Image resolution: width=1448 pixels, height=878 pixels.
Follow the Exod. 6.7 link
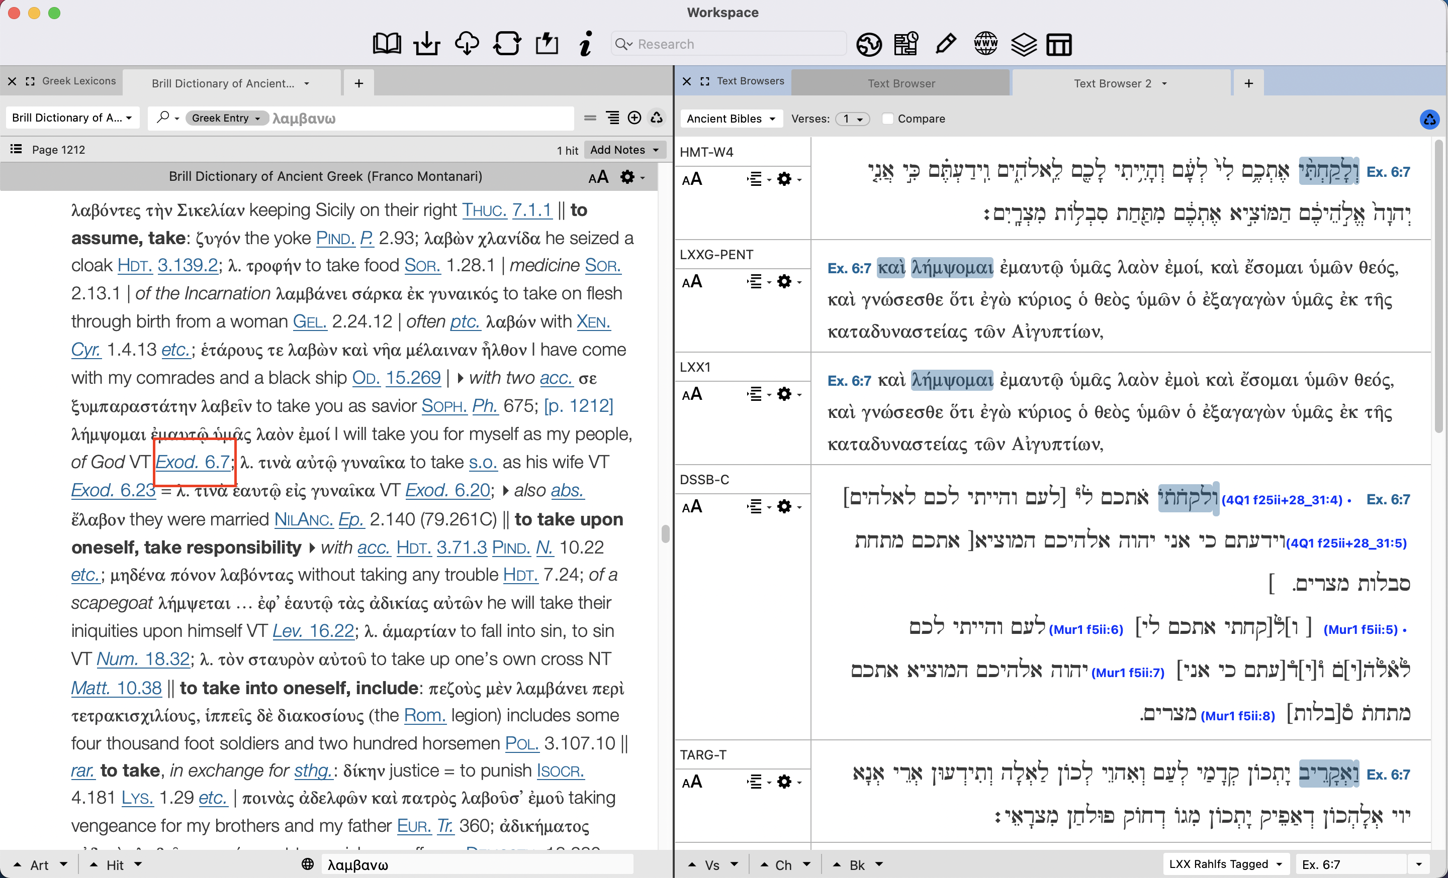tap(193, 462)
